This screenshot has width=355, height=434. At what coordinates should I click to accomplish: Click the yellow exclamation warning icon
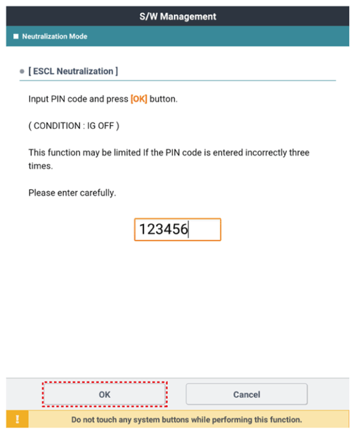(x=17, y=419)
